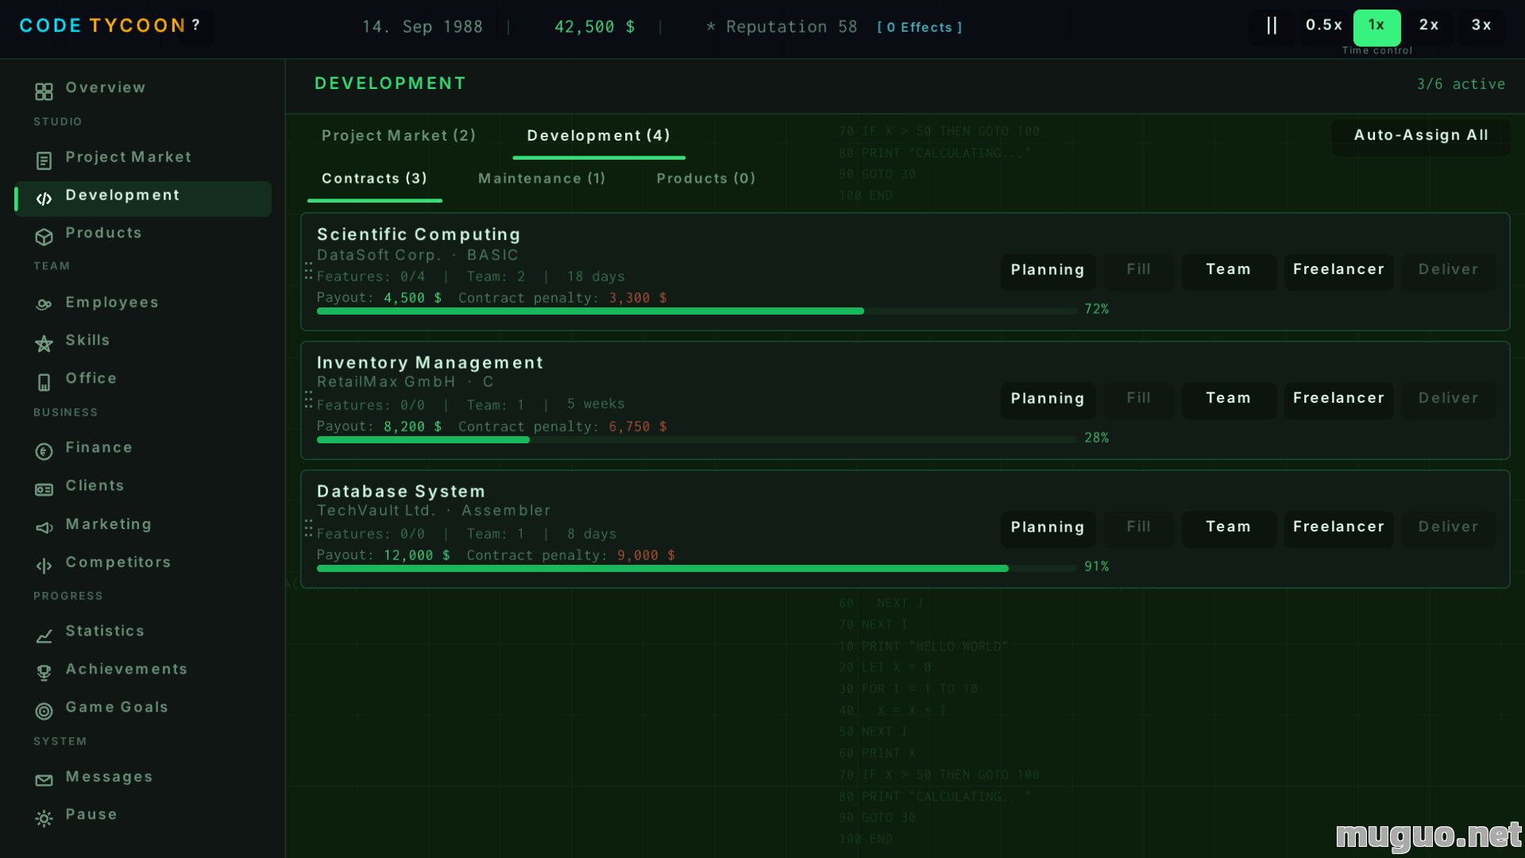1525x858 pixels.
Task: Click the Products cube icon
Action: click(x=44, y=237)
